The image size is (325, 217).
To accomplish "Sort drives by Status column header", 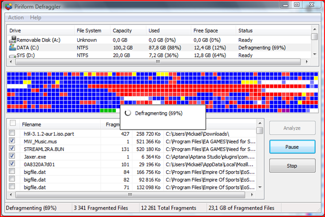I will click(x=273, y=30).
